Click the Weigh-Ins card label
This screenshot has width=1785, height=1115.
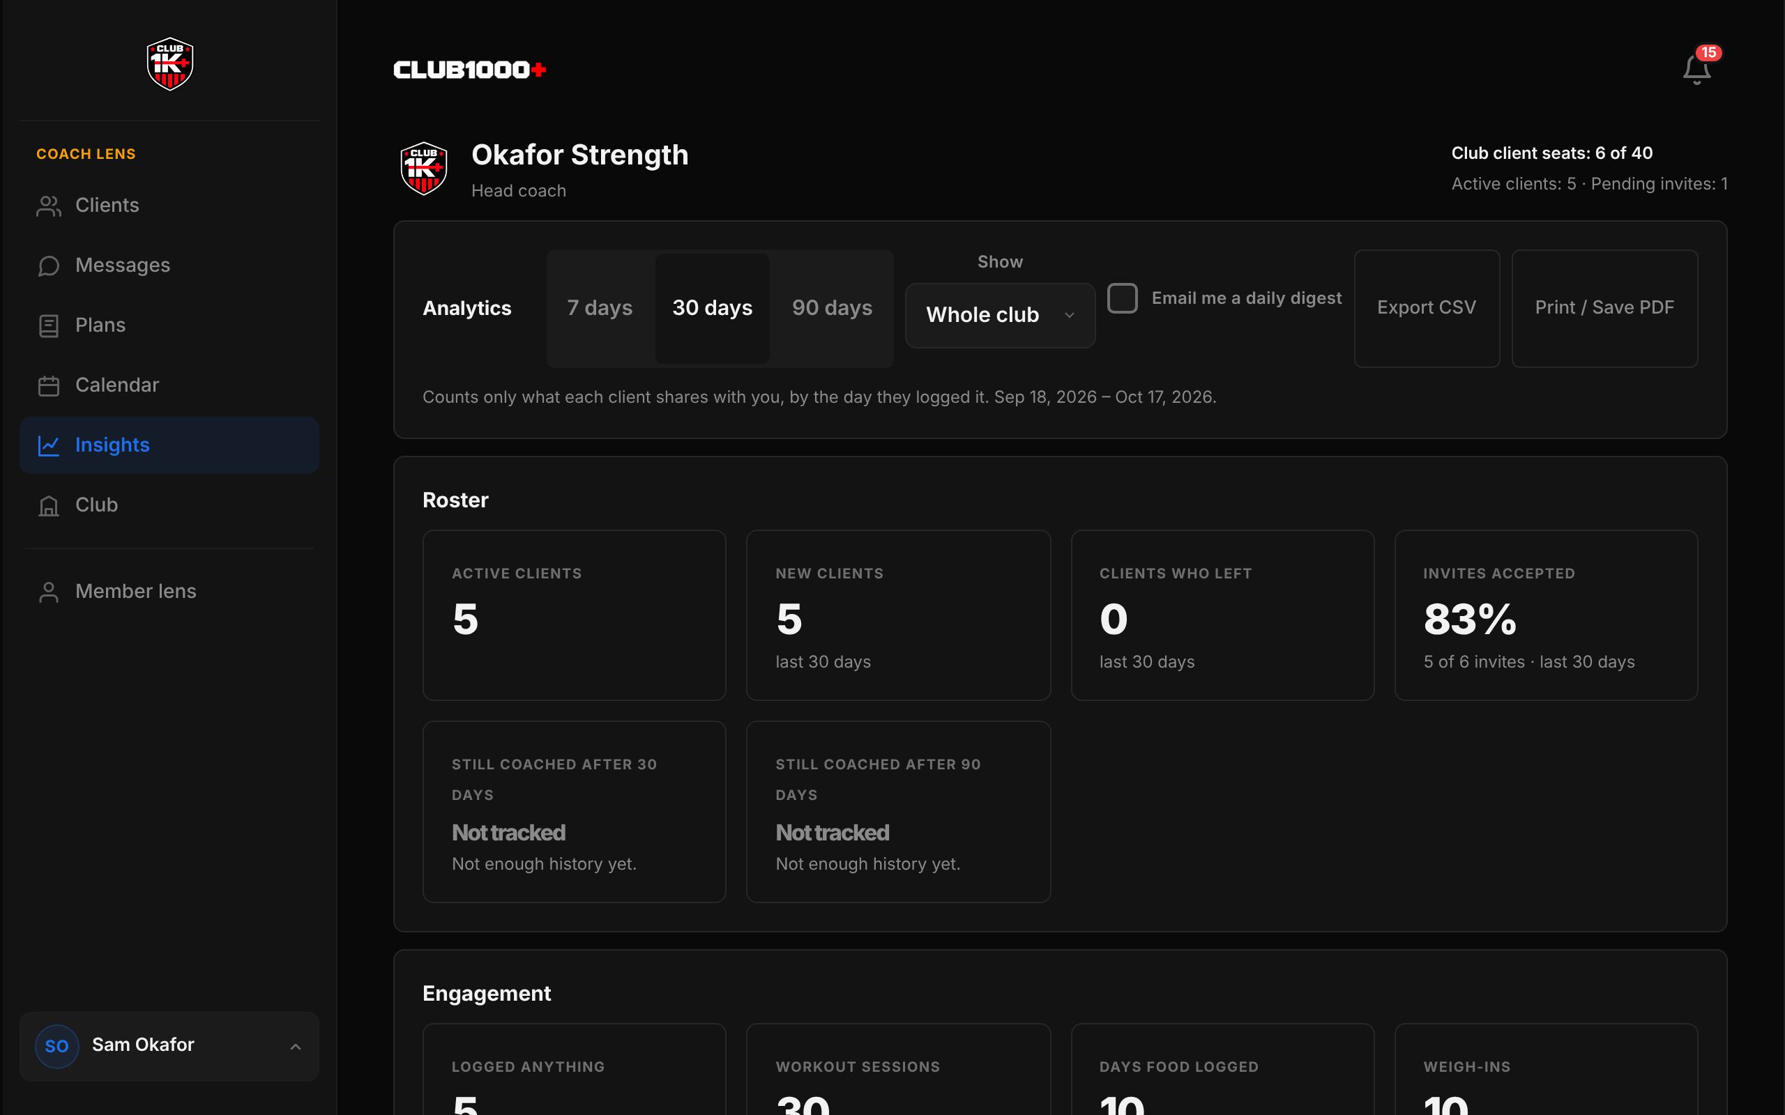click(x=1467, y=1067)
